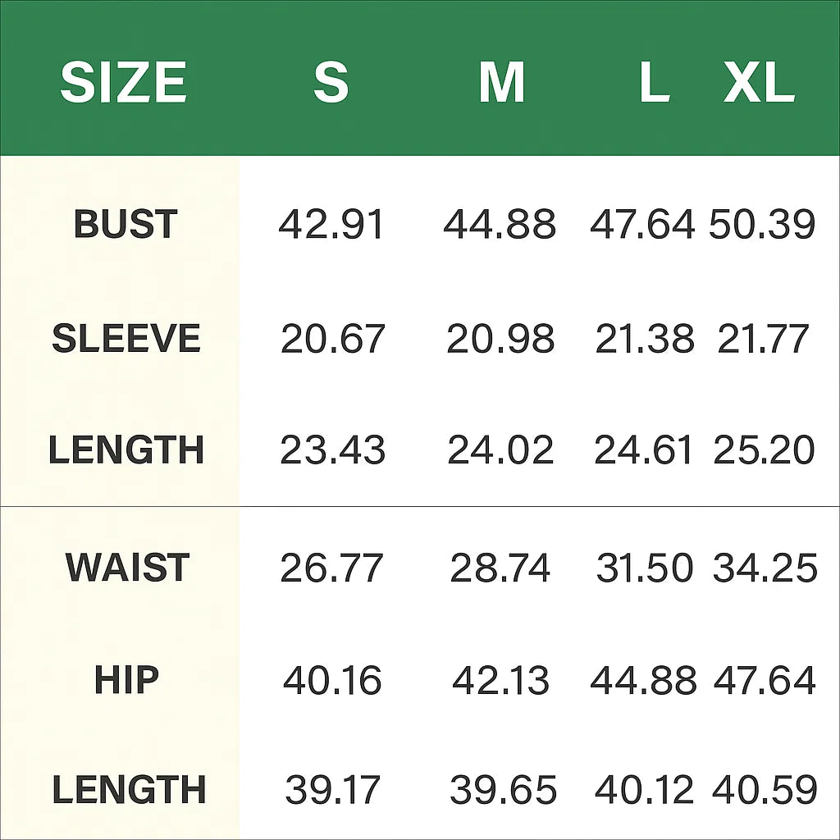Select the S size header
This screenshot has height=840, width=840.
pyautogui.click(x=331, y=83)
